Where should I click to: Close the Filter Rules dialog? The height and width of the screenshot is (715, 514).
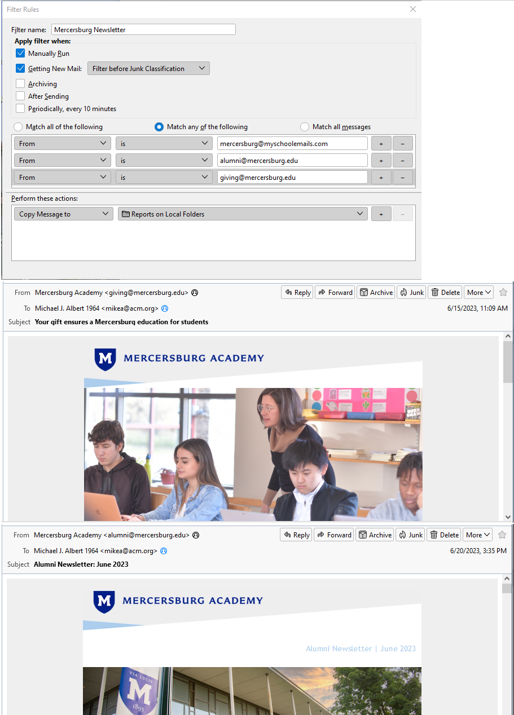[x=413, y=9]
